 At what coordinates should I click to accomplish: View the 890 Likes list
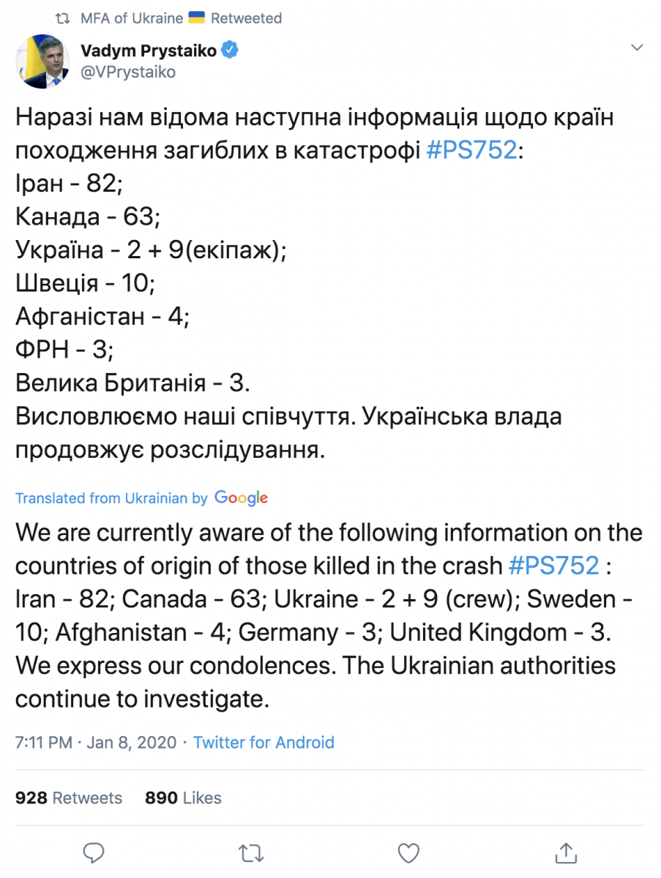[x=183, y=798]
